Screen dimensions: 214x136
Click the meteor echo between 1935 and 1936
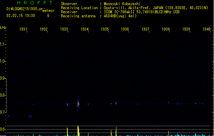tap(116, 103)
